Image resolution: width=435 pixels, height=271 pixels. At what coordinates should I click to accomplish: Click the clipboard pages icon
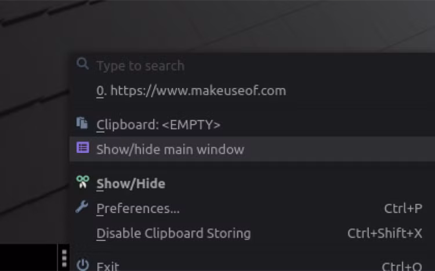(82, 123)
